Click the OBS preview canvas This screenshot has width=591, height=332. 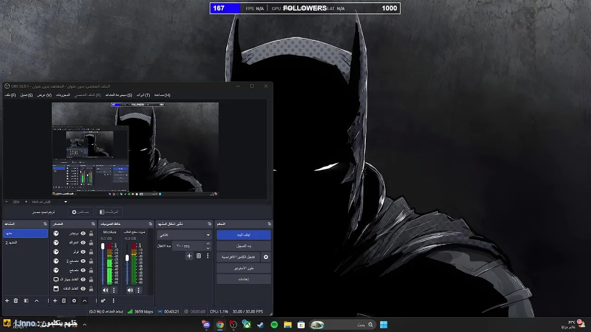tap(135, 149)
